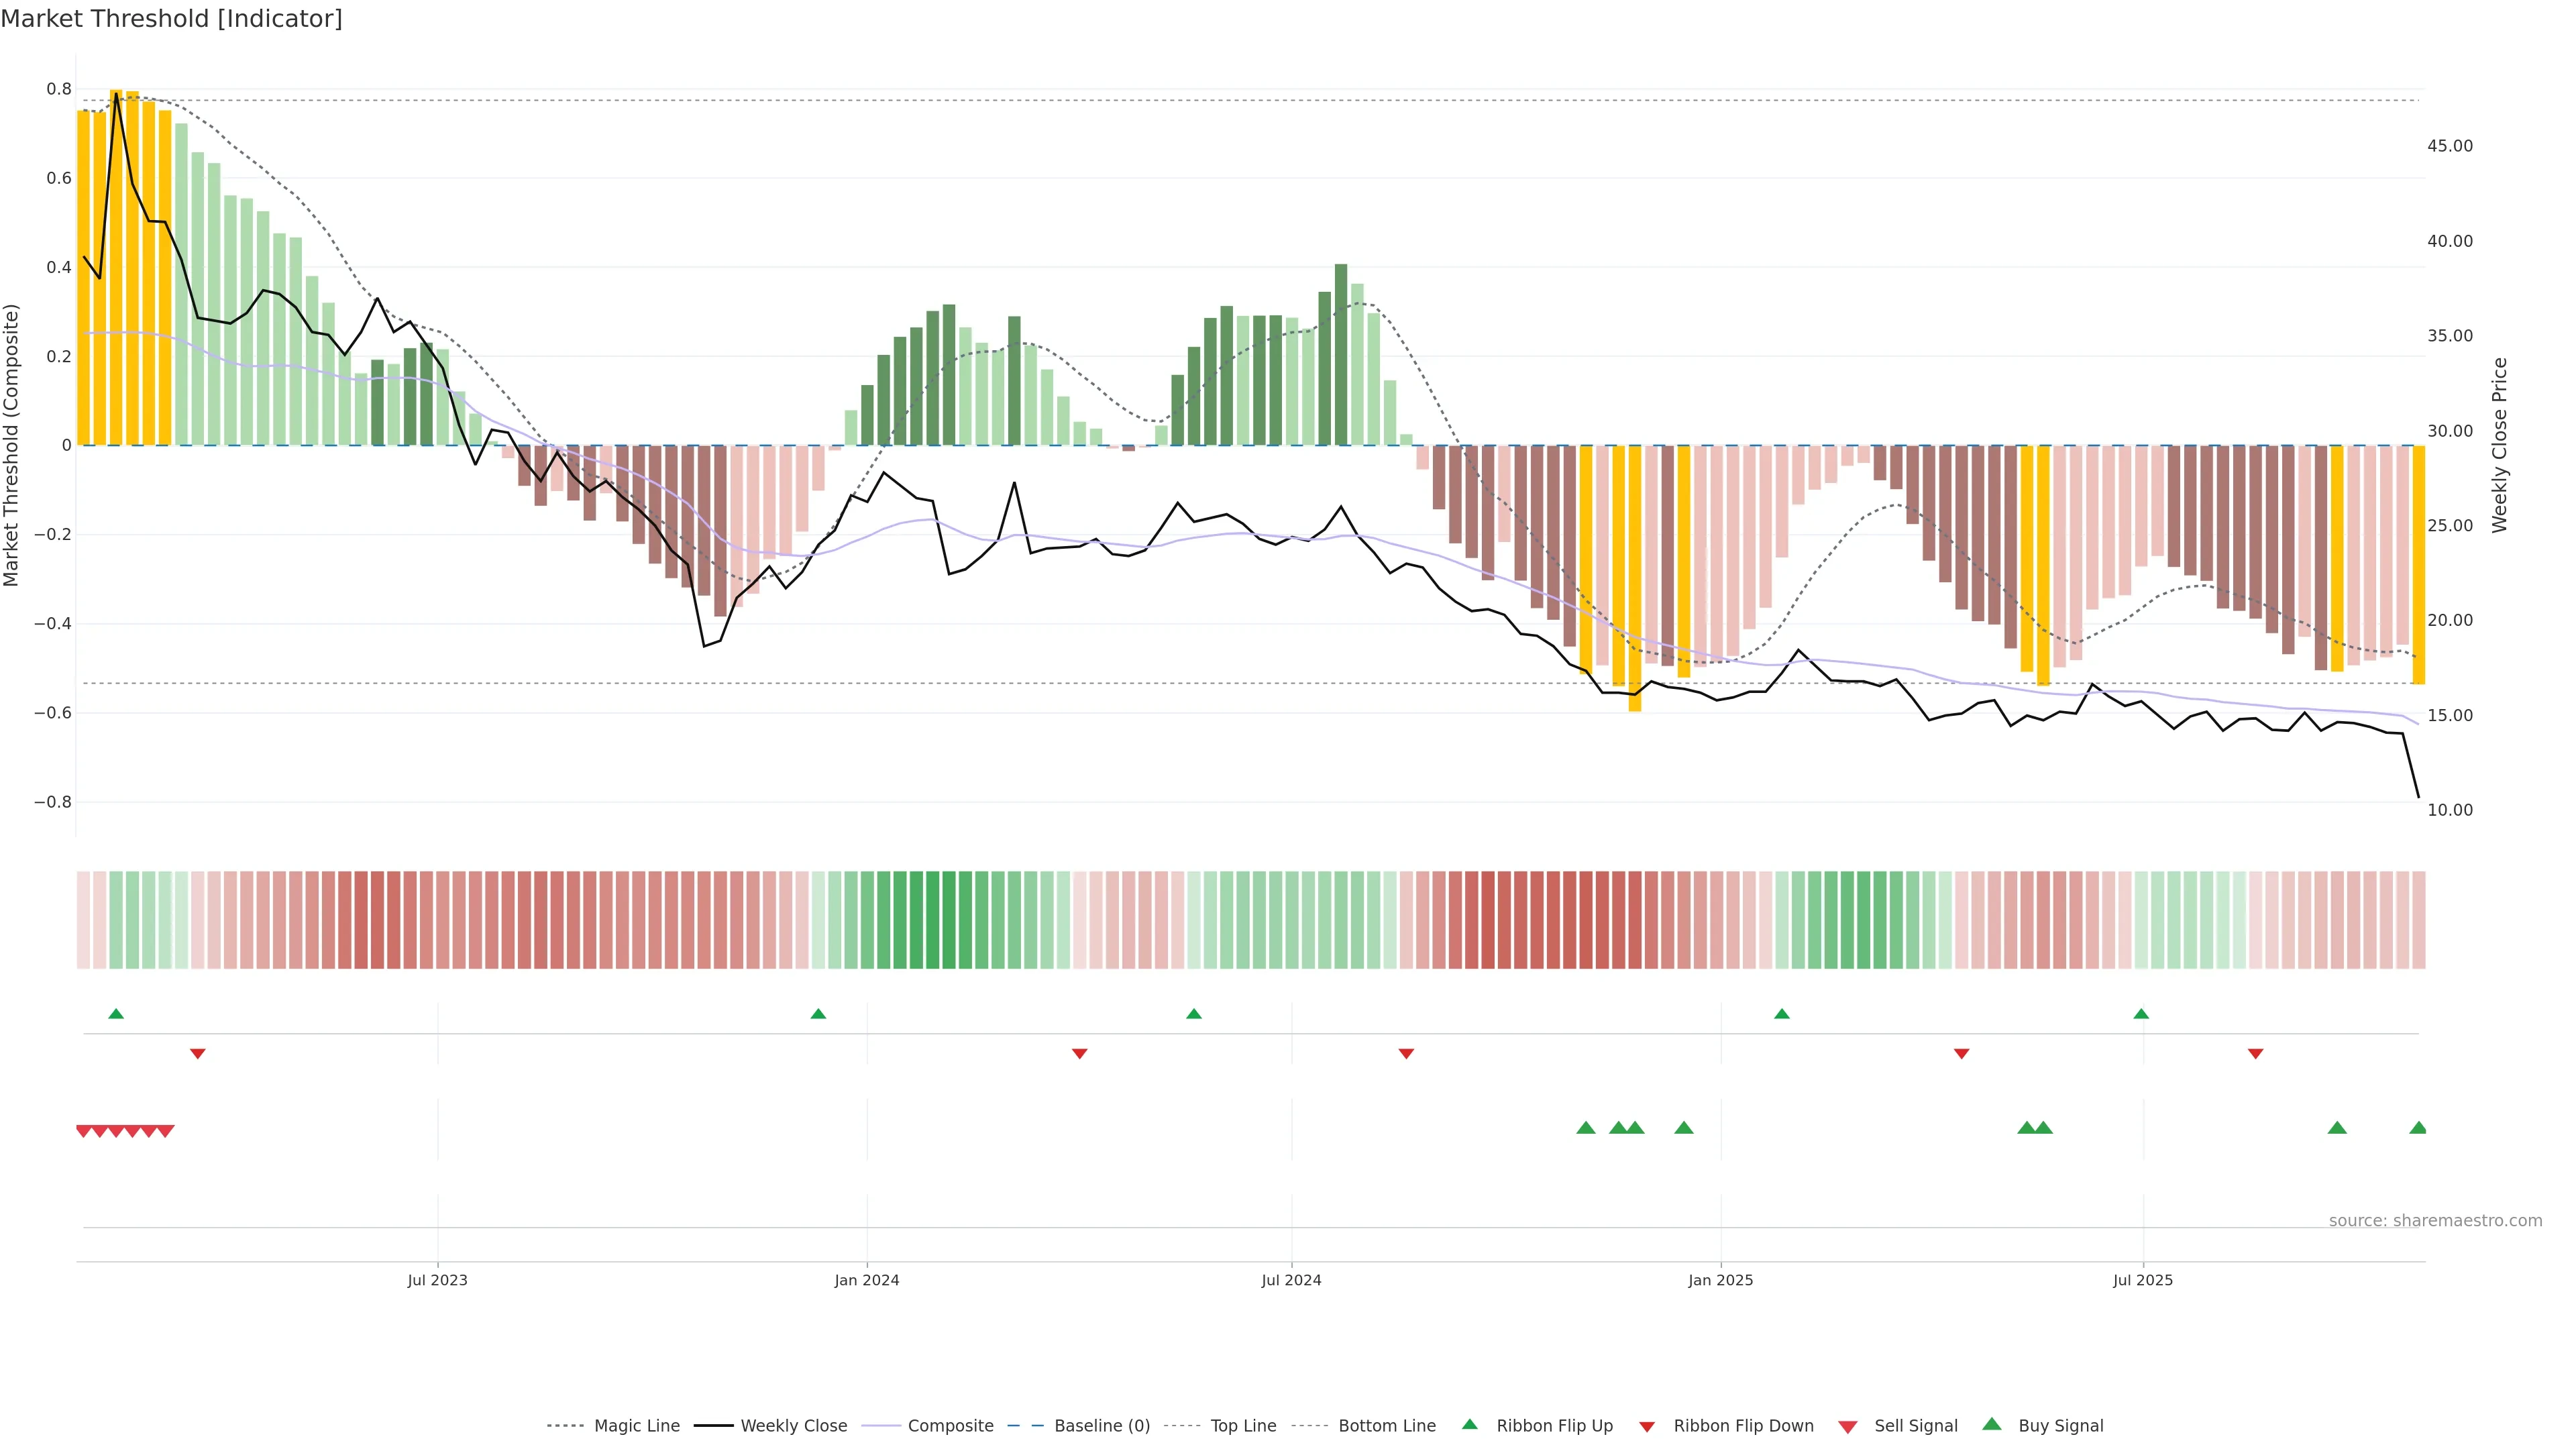Screen dimensions: 2576x1449
Task: Click the Buy Signal triangle icon in legend
Action: point(1991,1424)
